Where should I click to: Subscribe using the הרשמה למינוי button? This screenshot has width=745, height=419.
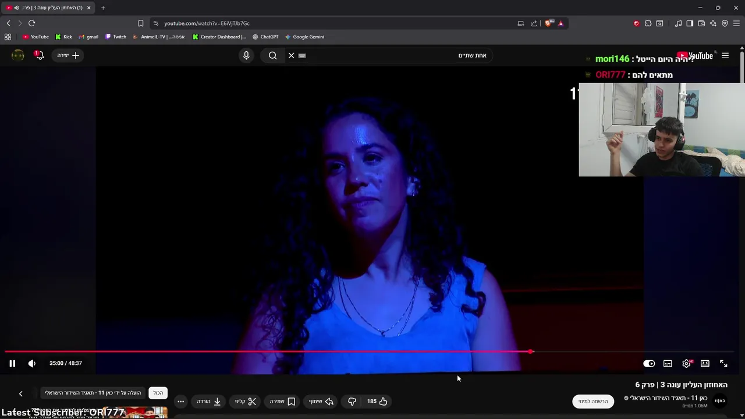point(593,401)
